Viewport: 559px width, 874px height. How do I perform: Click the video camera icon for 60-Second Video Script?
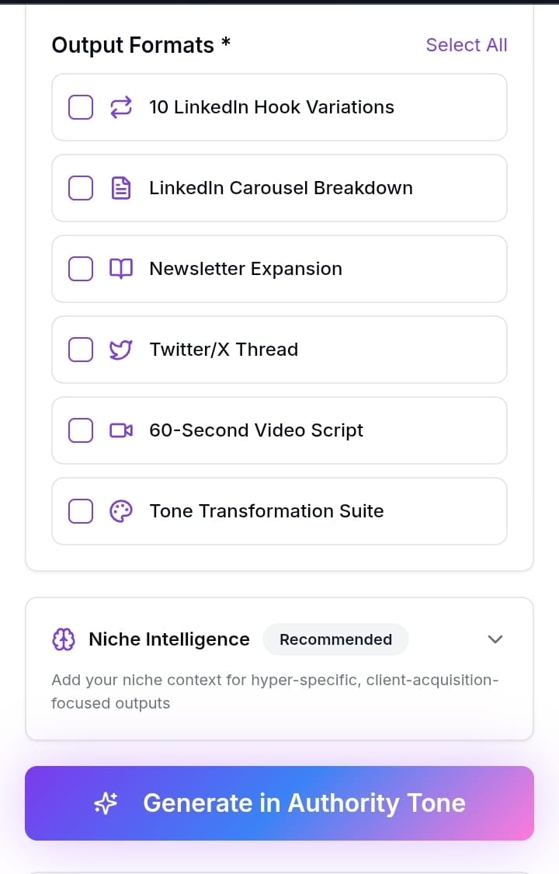point(121,430)
